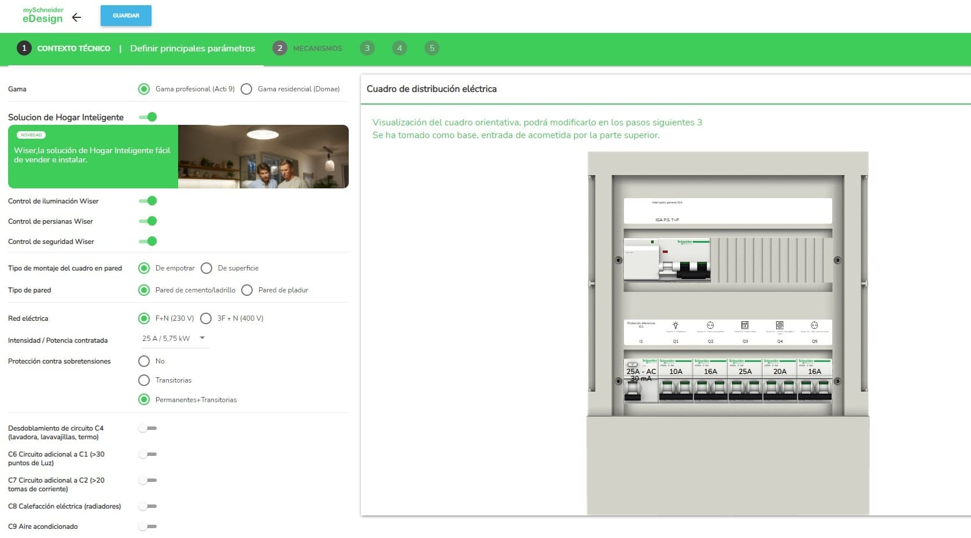The width and height of the screenshot is (971, 538).
Task: Click the GUARDAR button
Action: (x=125, y=16)
